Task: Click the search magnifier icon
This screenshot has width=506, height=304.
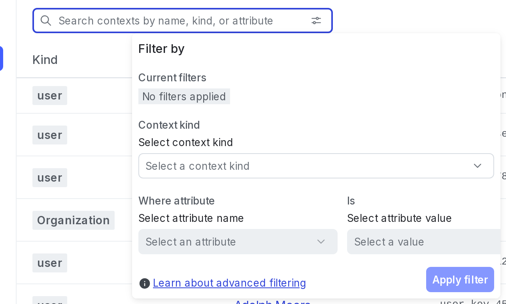Action: (46, 21)
